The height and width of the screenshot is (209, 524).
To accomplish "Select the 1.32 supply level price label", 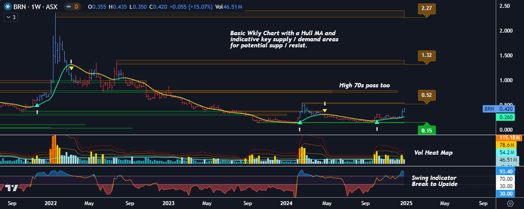I will (426, 55).
